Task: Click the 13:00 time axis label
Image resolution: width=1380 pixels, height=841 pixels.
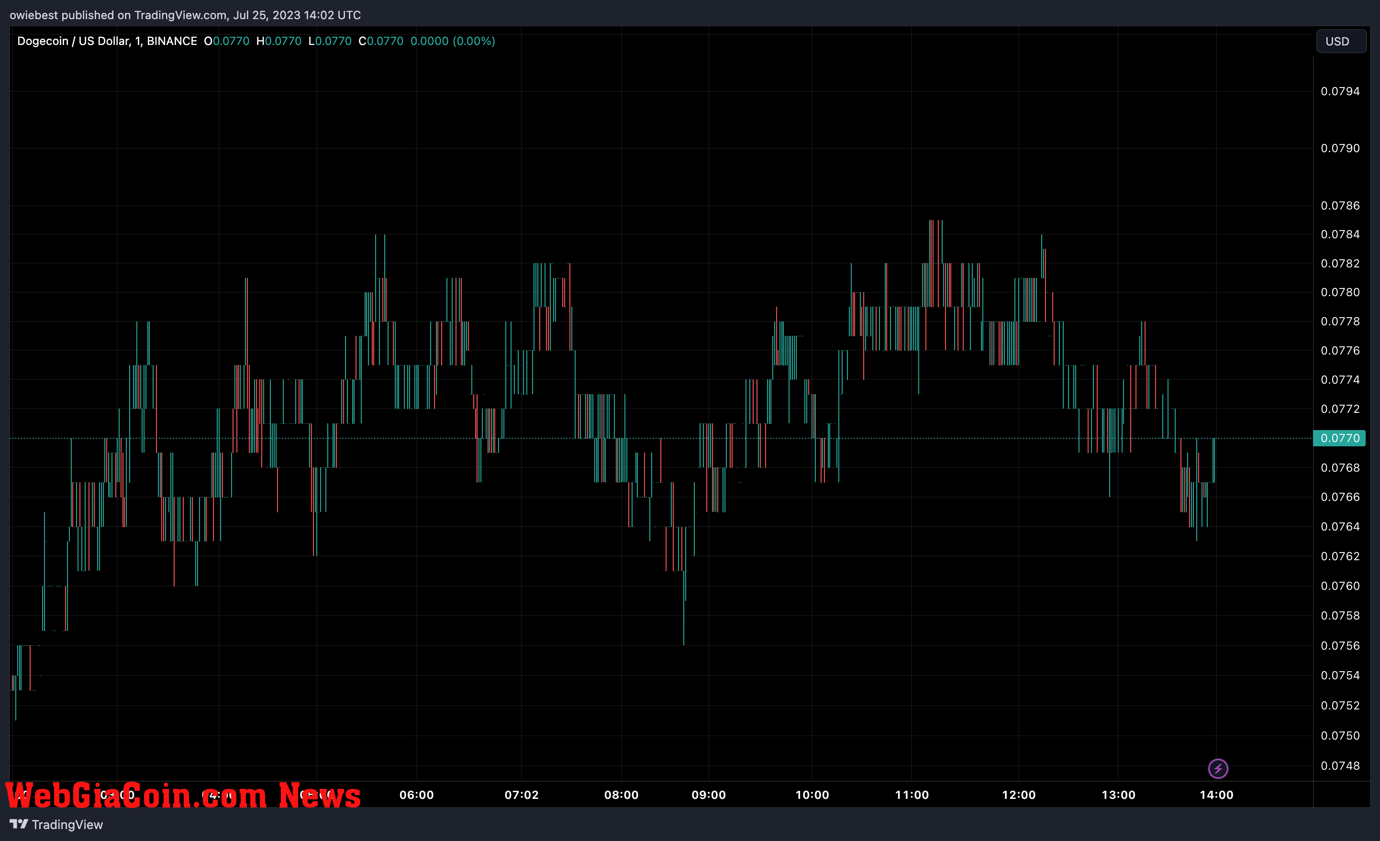Action: 1118,795
